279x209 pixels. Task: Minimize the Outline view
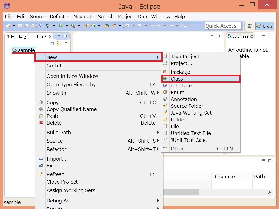pos(264,36)
